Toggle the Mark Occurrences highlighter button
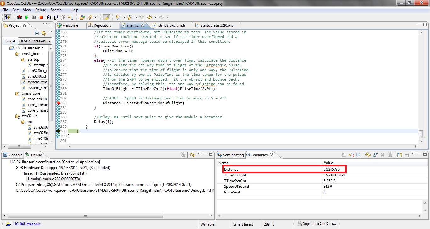This screenshot has width=430, height=229. point(106,17)
